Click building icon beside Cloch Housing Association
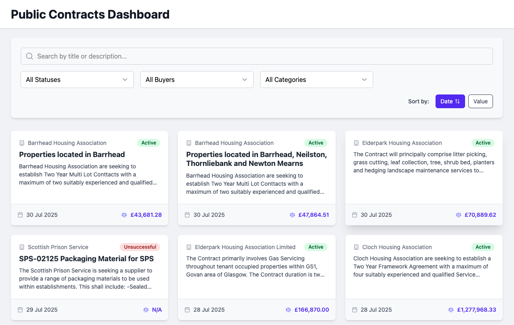514x325 pixels. [356, 247]
